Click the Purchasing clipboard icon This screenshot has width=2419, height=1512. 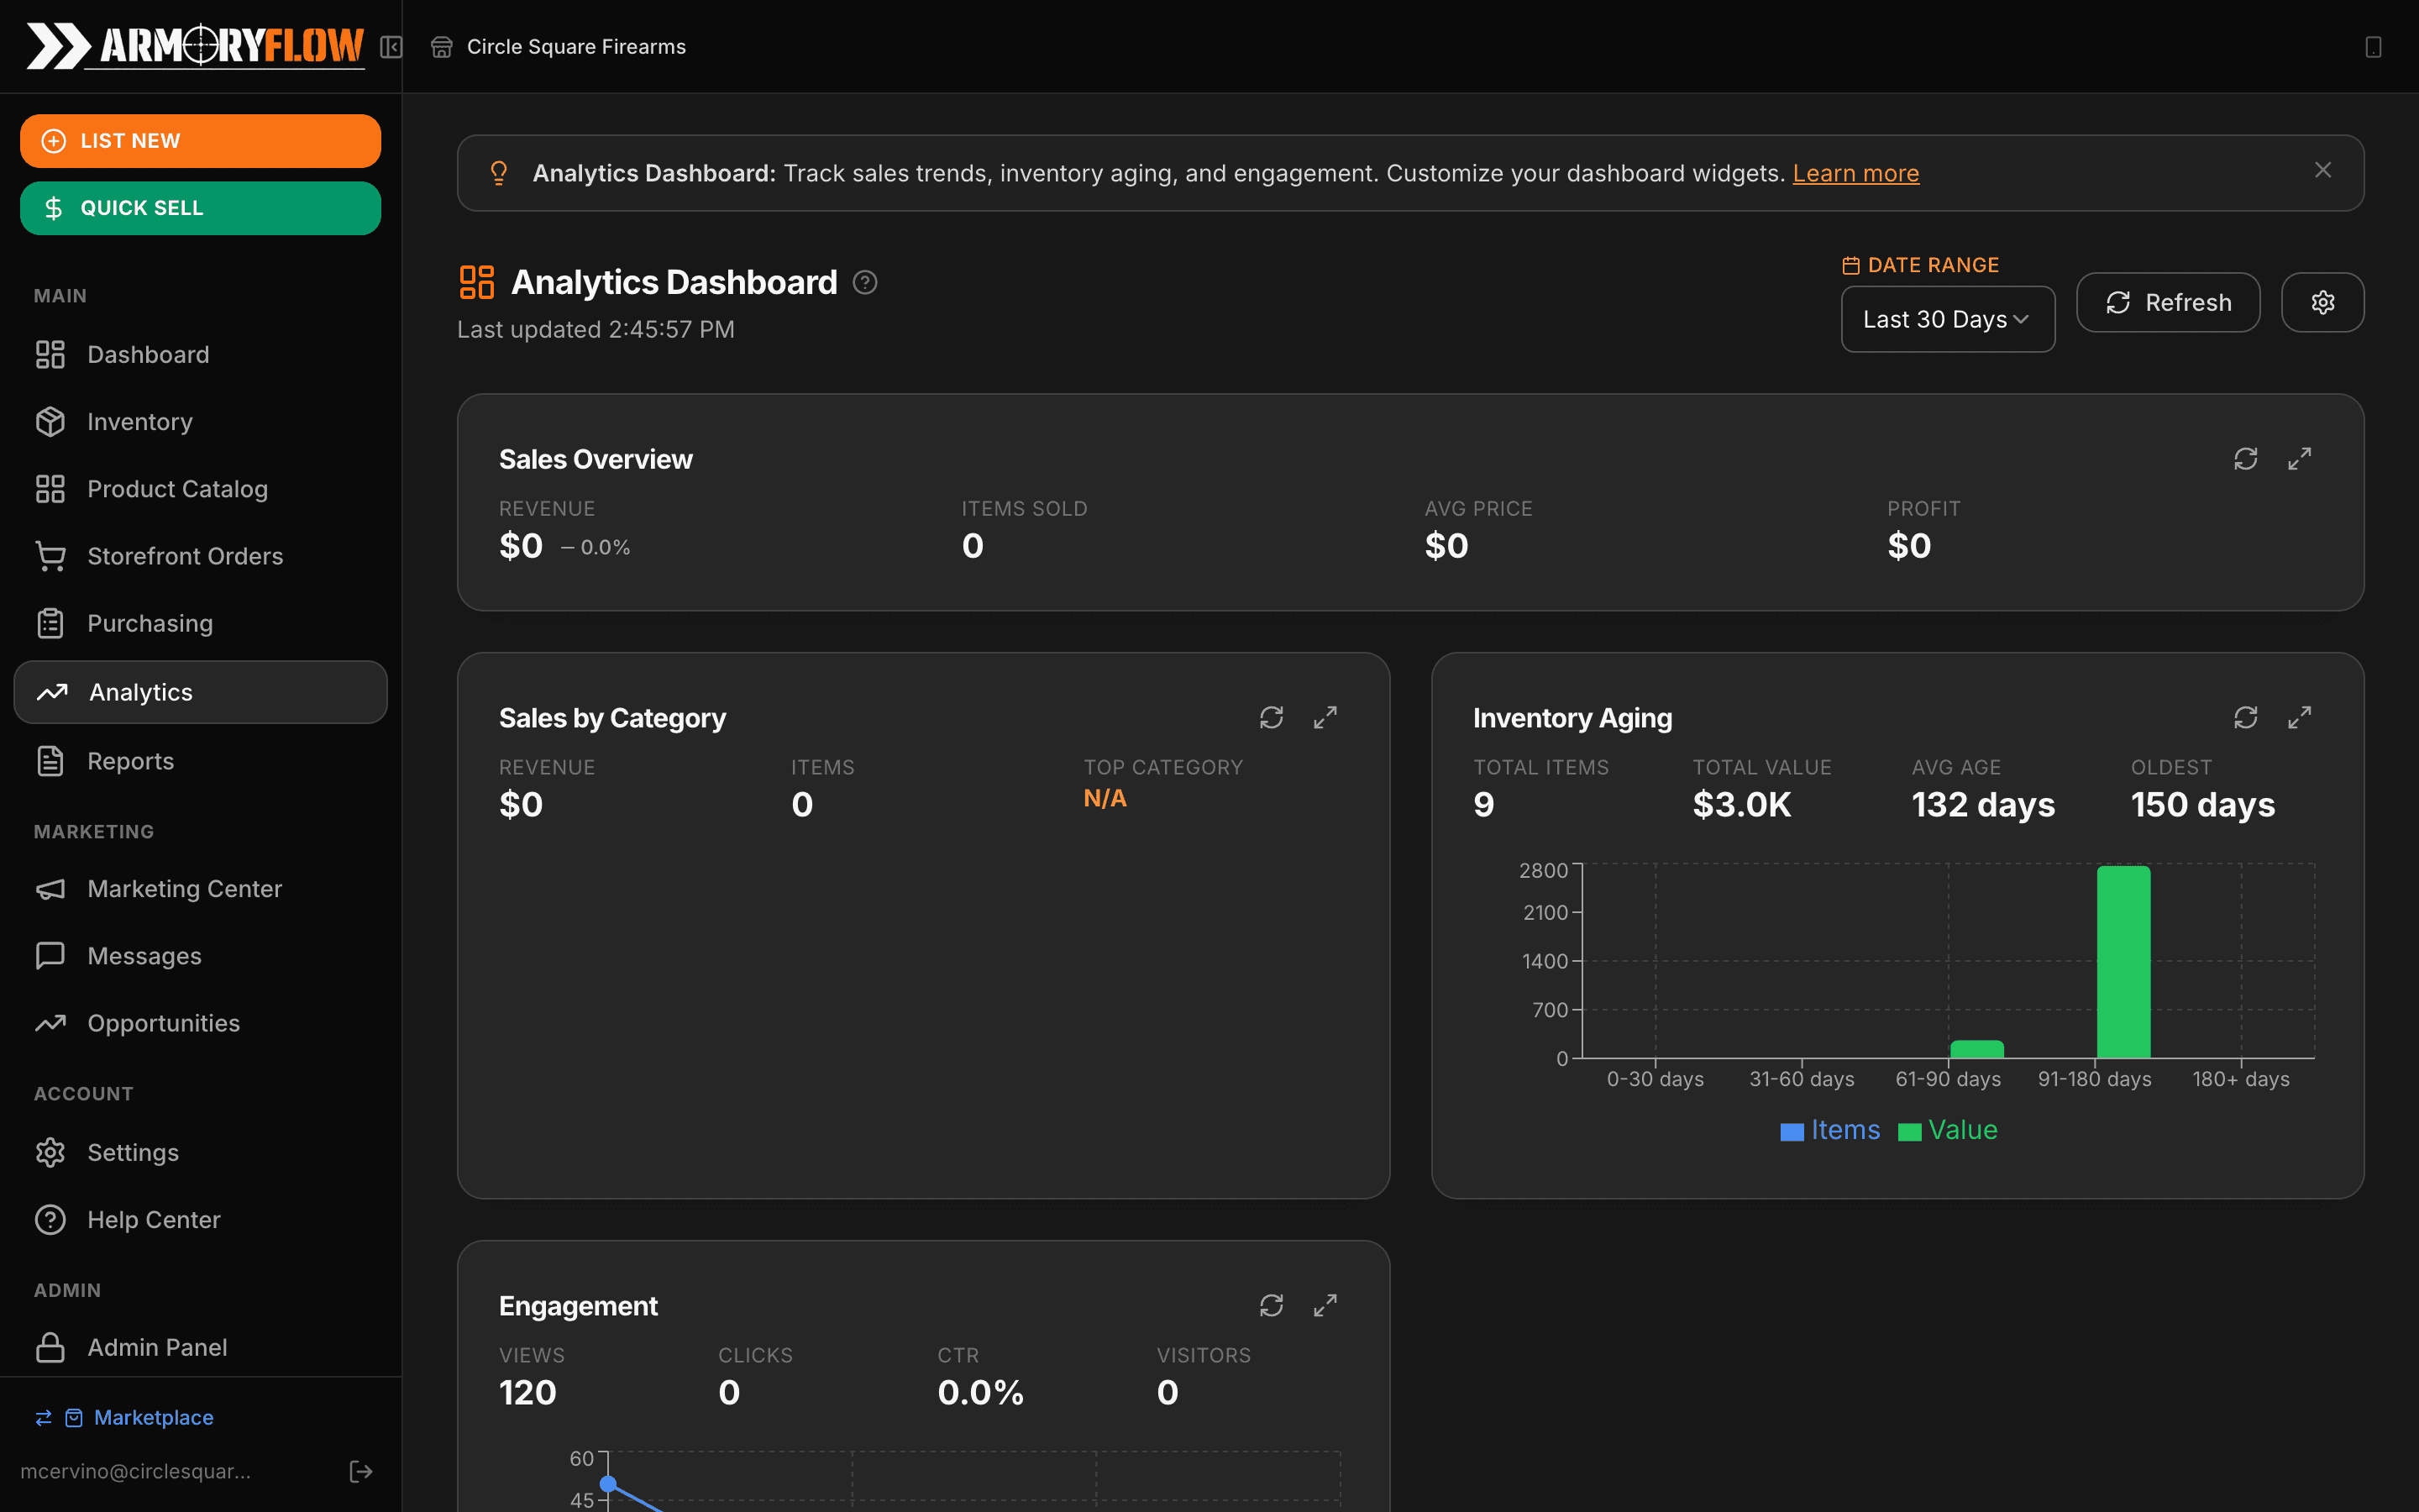coord(51,623)
